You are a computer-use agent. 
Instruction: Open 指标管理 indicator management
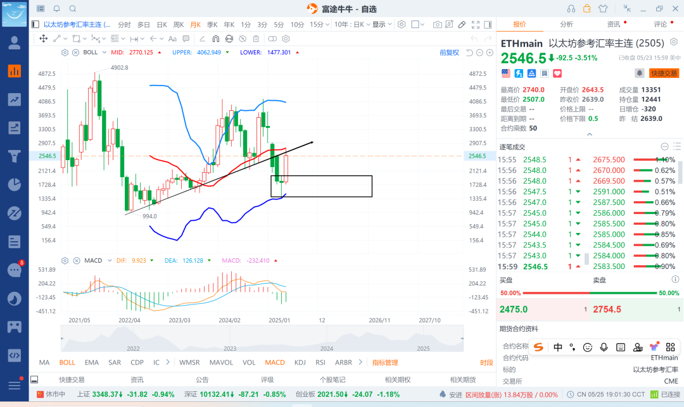click(385, 363)
